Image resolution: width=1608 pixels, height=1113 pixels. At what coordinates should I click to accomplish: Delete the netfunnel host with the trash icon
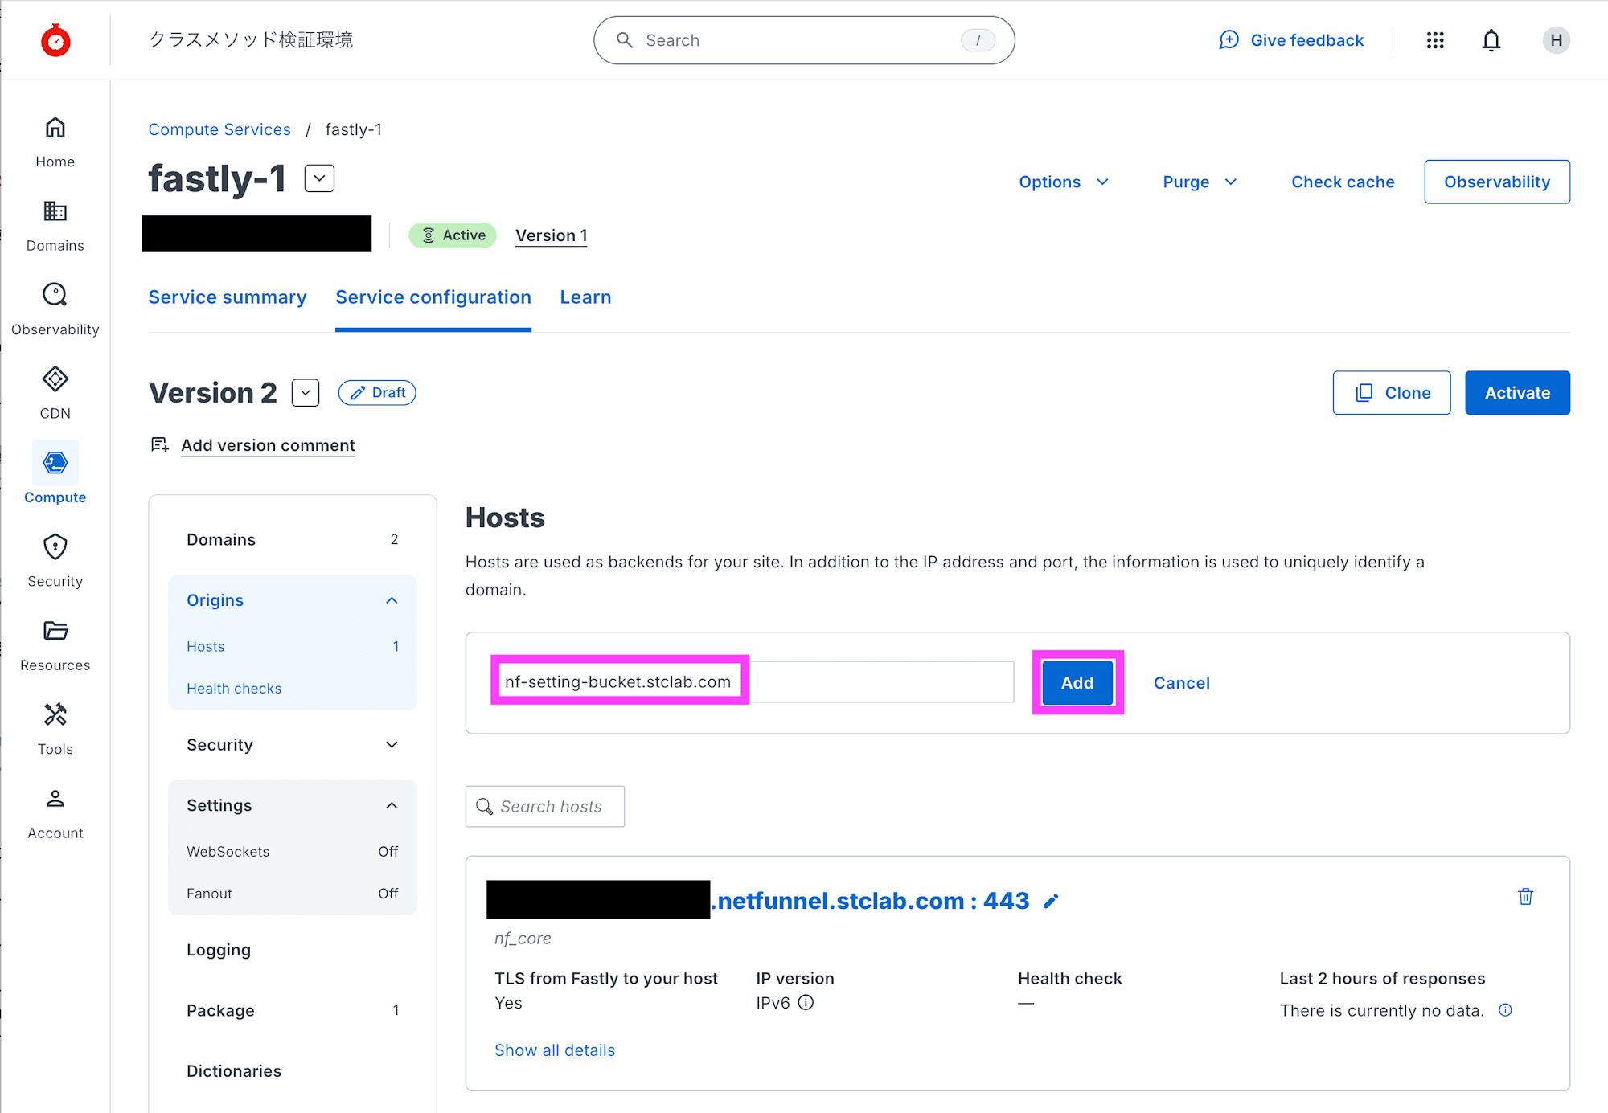[x=1524, y=897]
